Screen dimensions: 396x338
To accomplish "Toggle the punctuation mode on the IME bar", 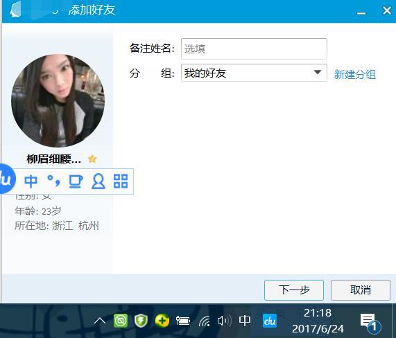I will point(54,181).
